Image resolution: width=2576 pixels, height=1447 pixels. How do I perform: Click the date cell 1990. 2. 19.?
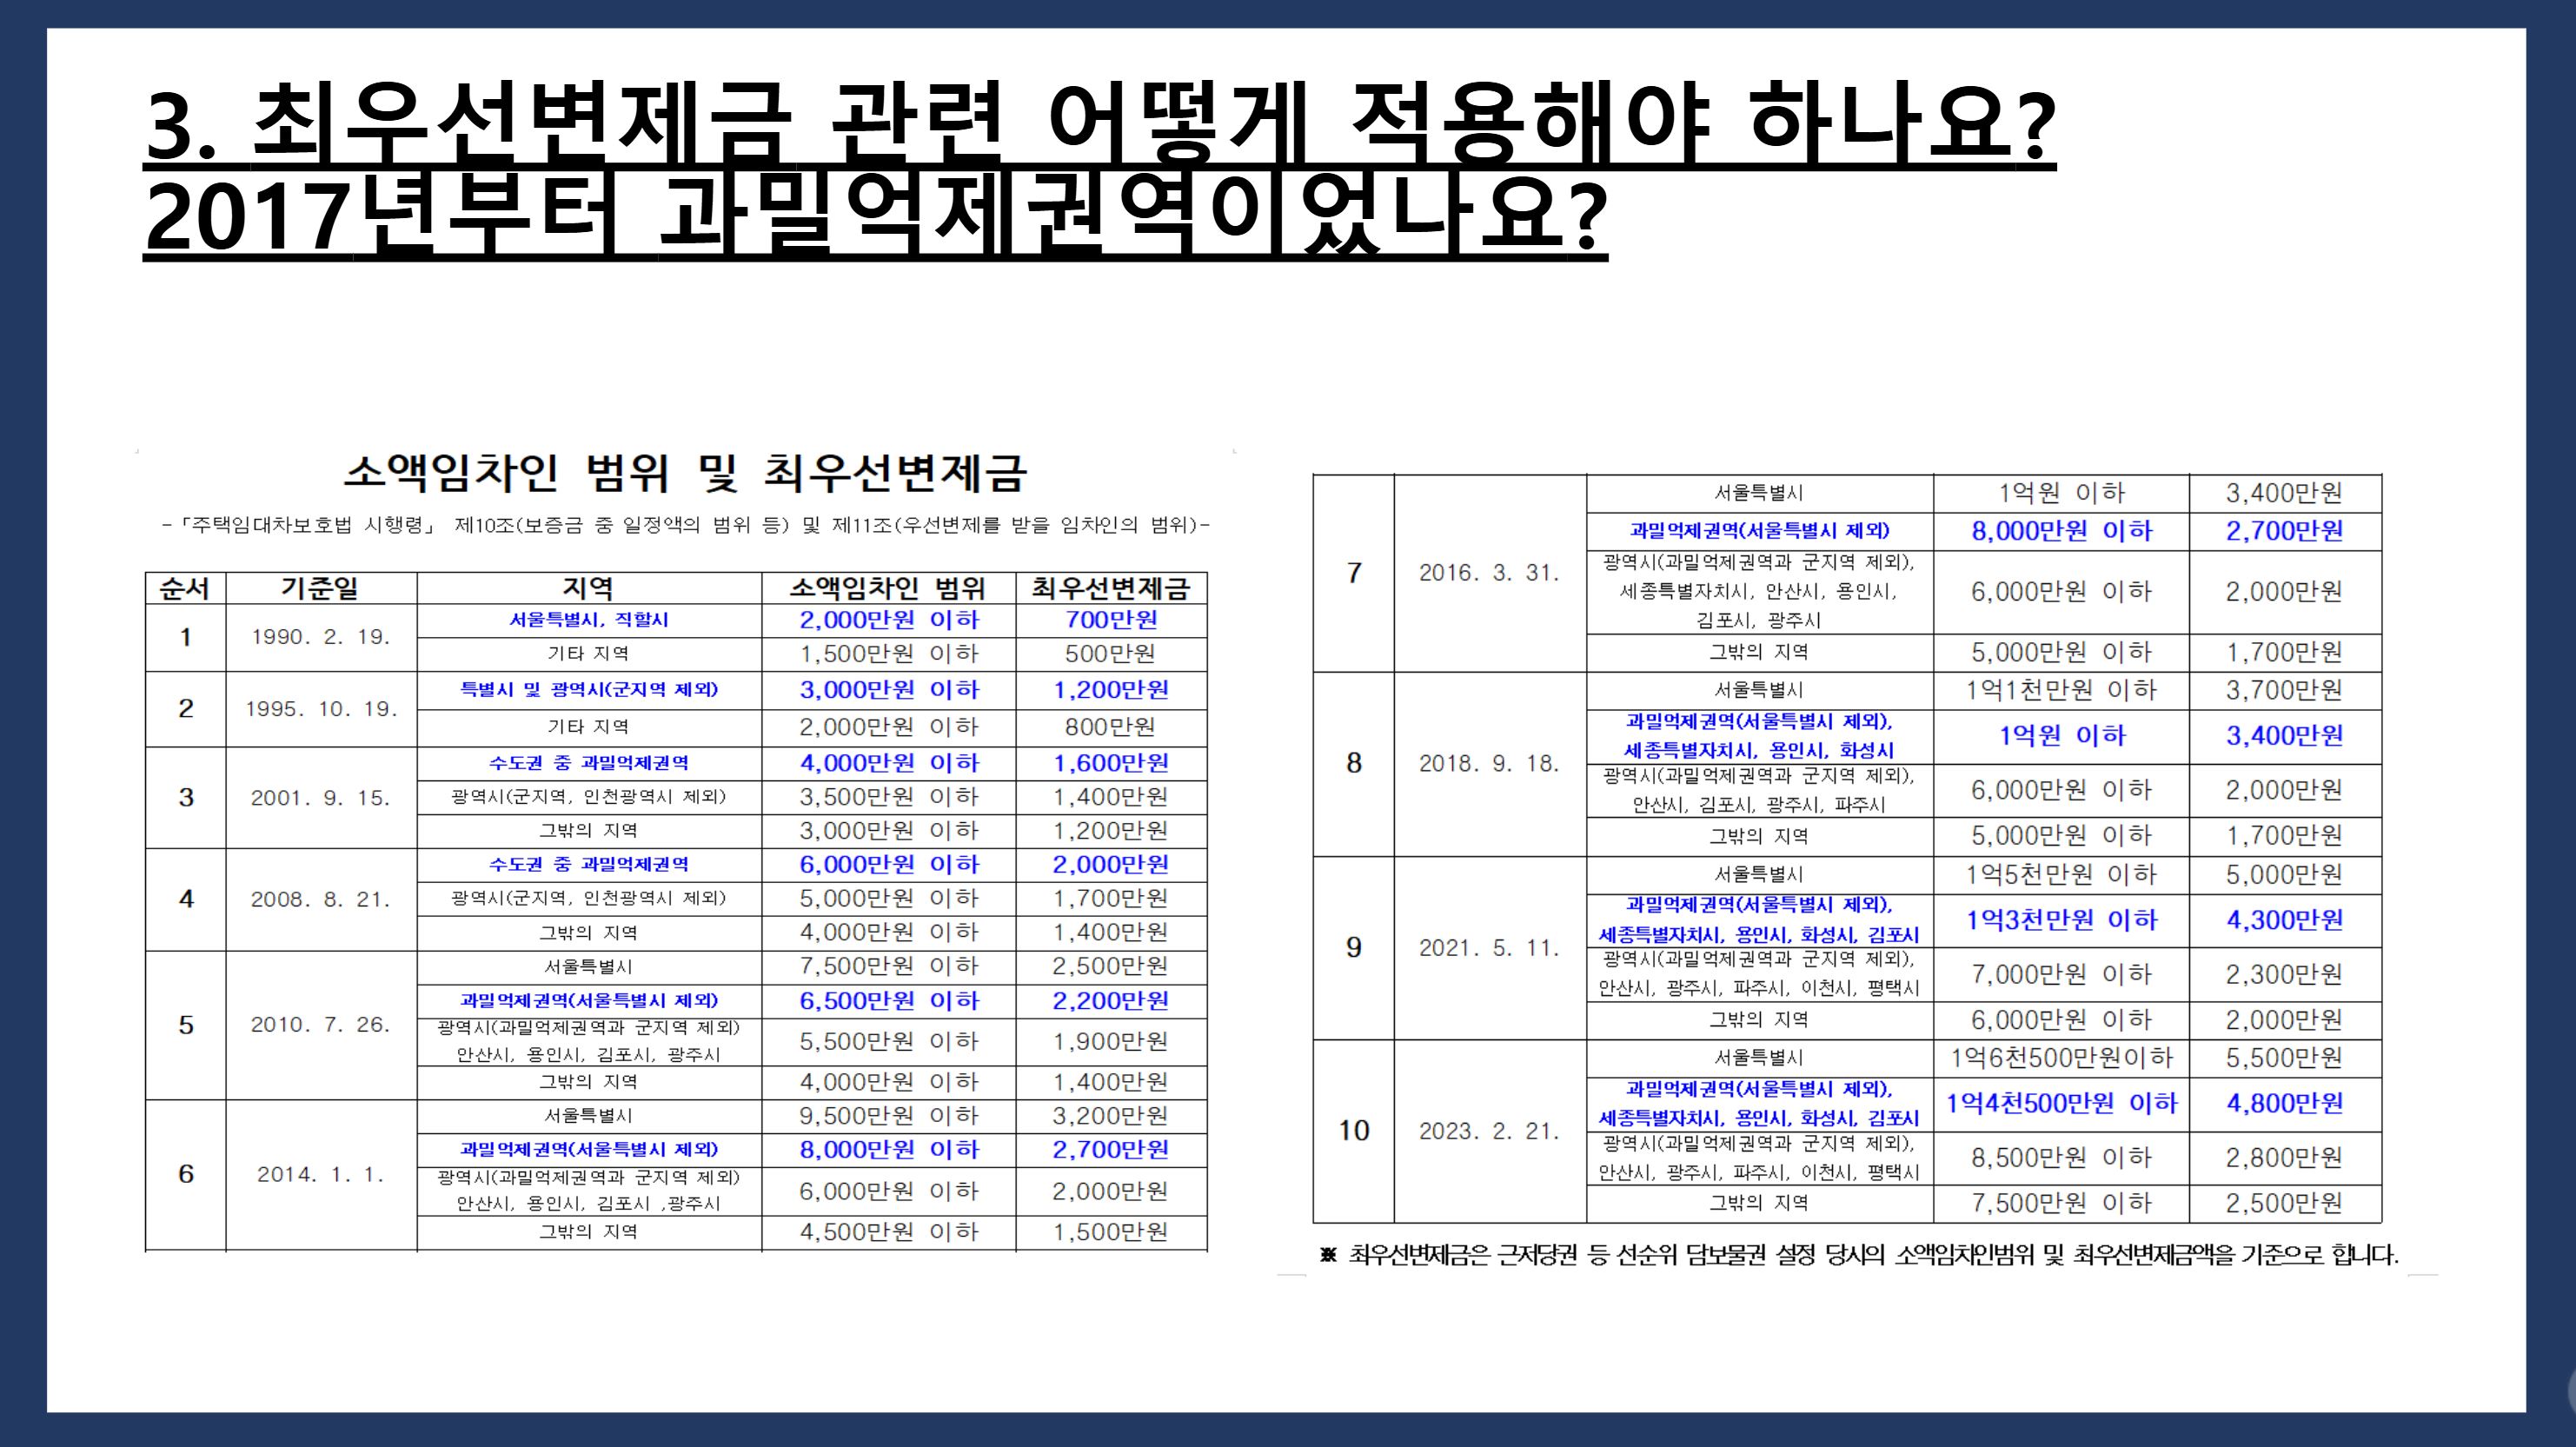tap(320, 637)
